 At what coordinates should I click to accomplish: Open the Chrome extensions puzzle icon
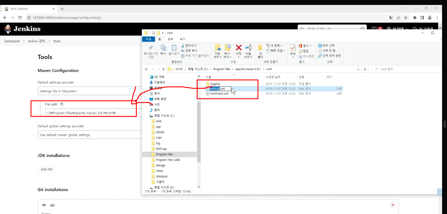point(415,18)
